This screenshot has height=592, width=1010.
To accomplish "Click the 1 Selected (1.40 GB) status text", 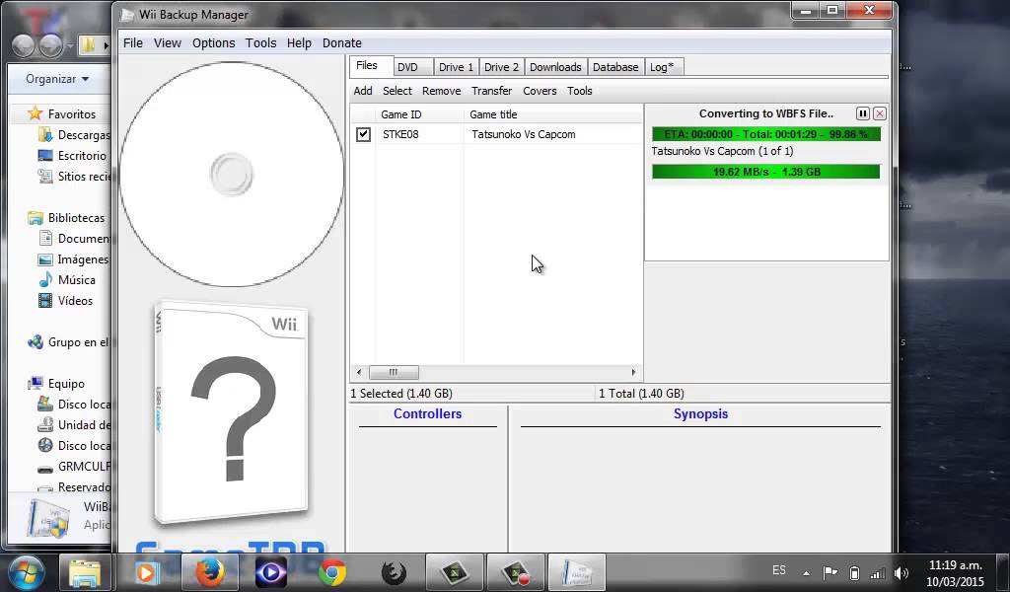I will click(401, 393).
